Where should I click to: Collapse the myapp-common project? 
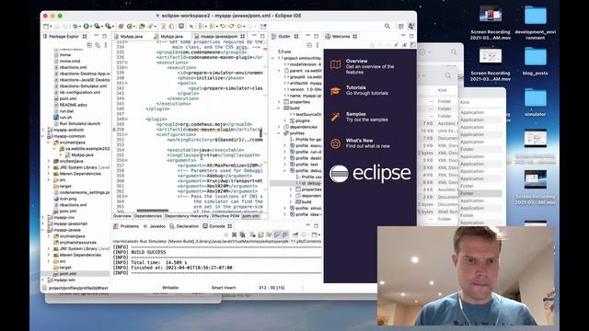[x=43, y=136]
